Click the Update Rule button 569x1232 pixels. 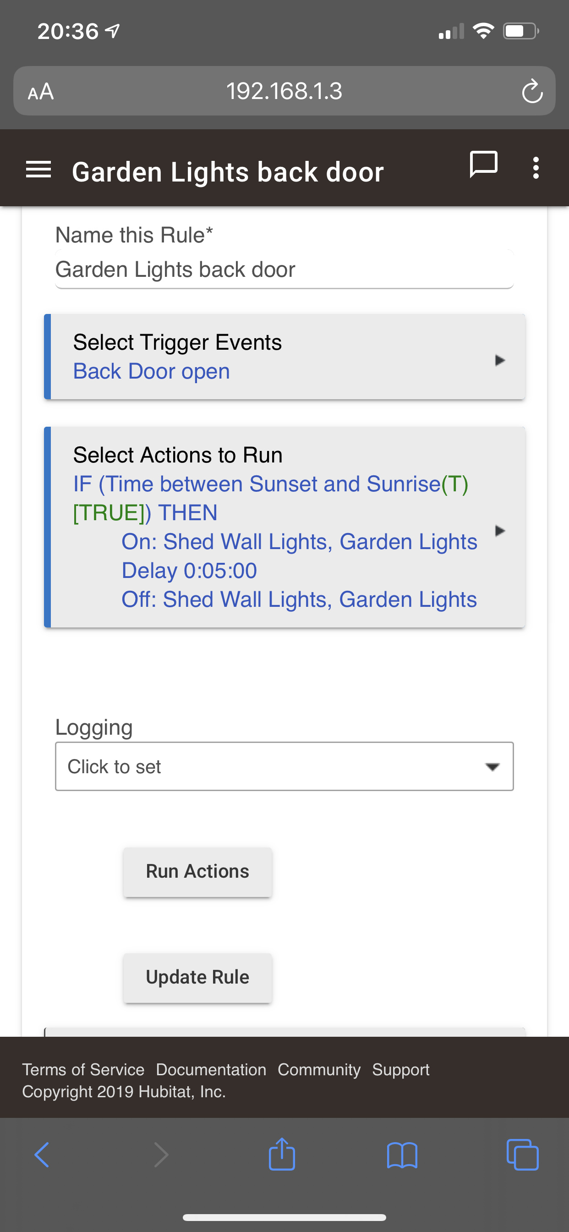(197, 977)
